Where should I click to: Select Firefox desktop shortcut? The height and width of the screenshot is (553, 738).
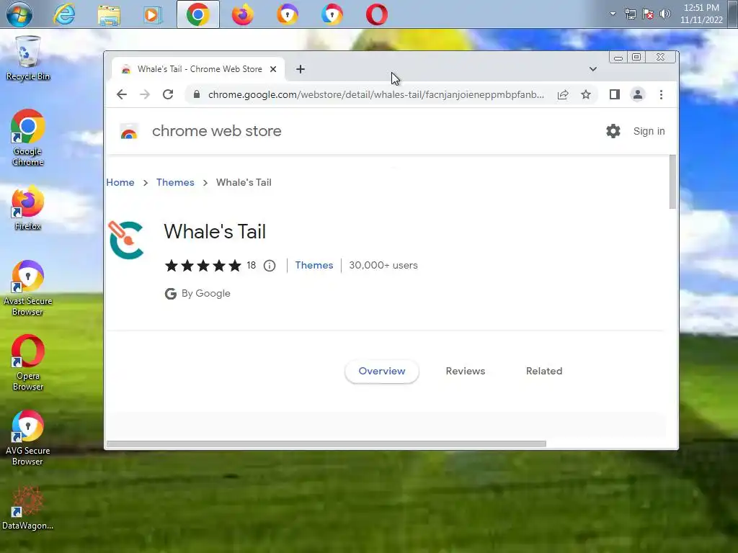click(28, 208)
